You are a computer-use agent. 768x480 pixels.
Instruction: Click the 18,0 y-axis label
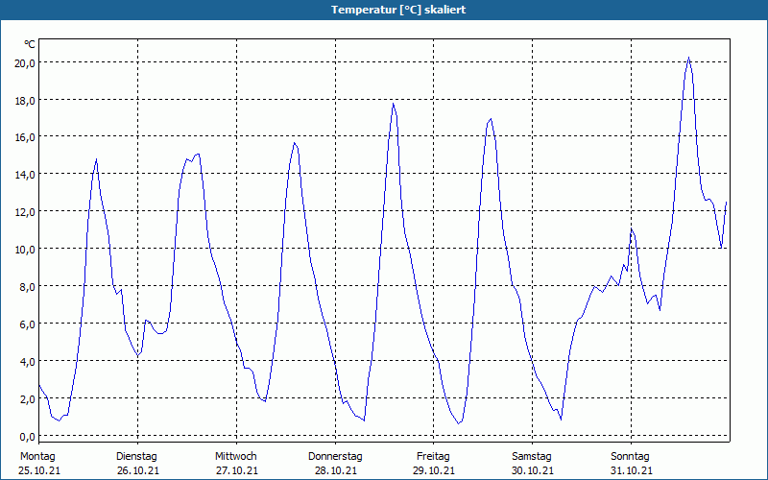pyautogui.click(x=25, y=100)
